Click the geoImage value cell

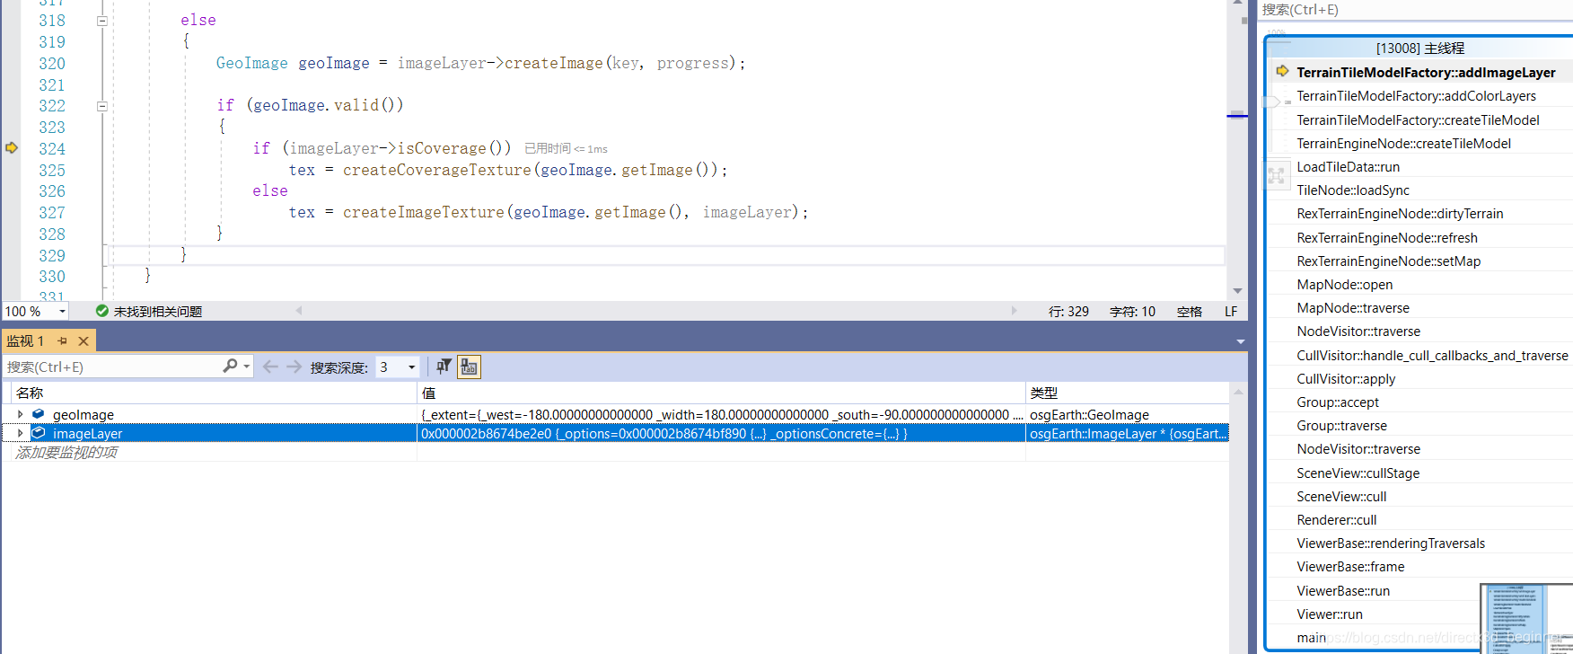point(721,414)
